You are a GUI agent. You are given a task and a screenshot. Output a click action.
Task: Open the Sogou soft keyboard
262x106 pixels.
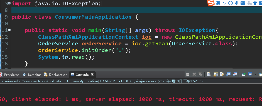(x=243, y=3)
